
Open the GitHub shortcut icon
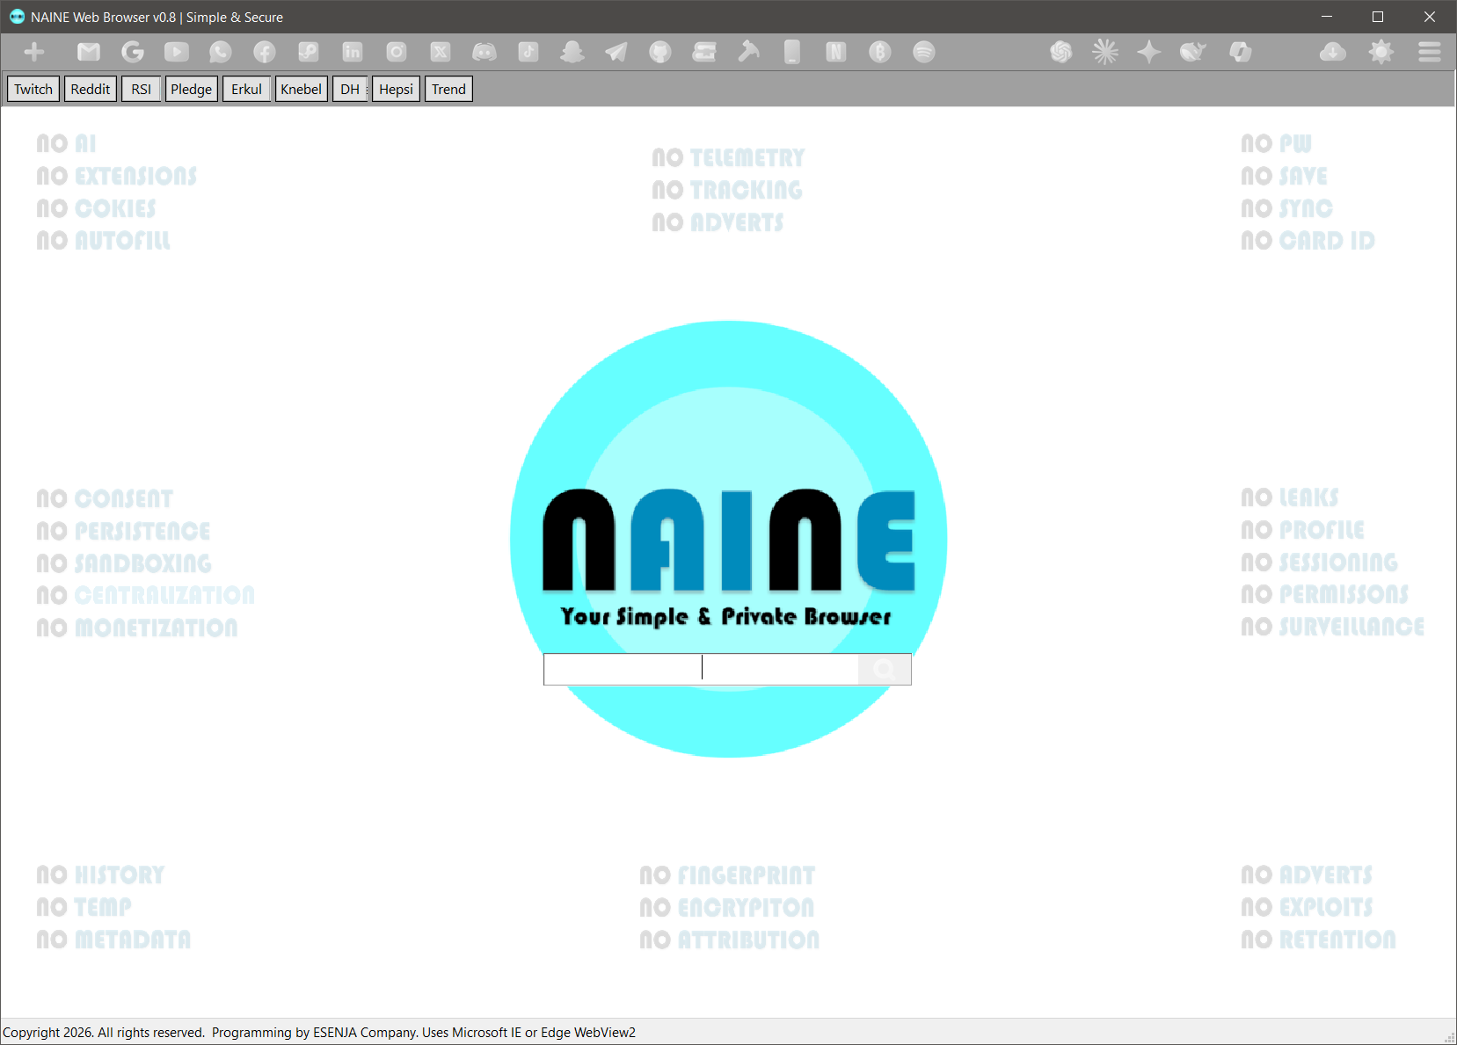[x=660, y=52]
